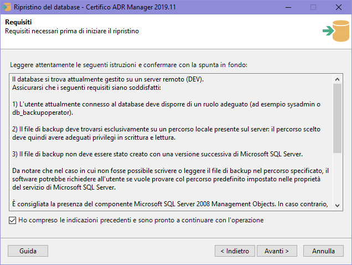Click the scrollbar up arrow of instructions
352x265 pixels.
pos(338,78)
